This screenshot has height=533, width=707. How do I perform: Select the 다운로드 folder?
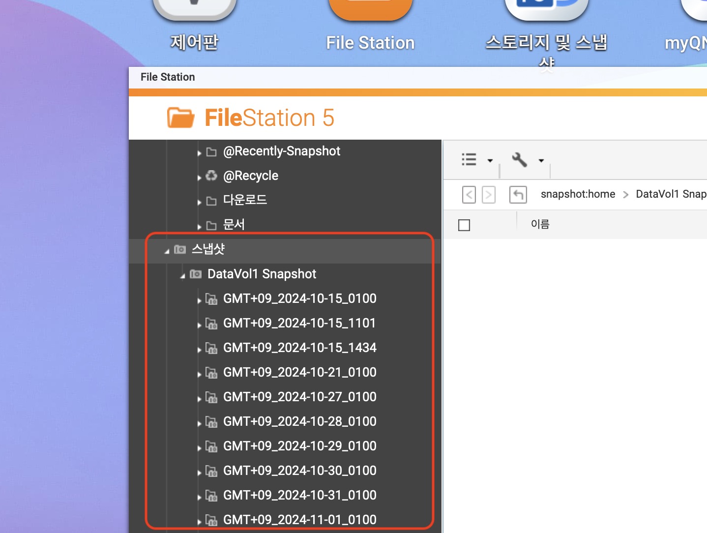pos(245,200)
